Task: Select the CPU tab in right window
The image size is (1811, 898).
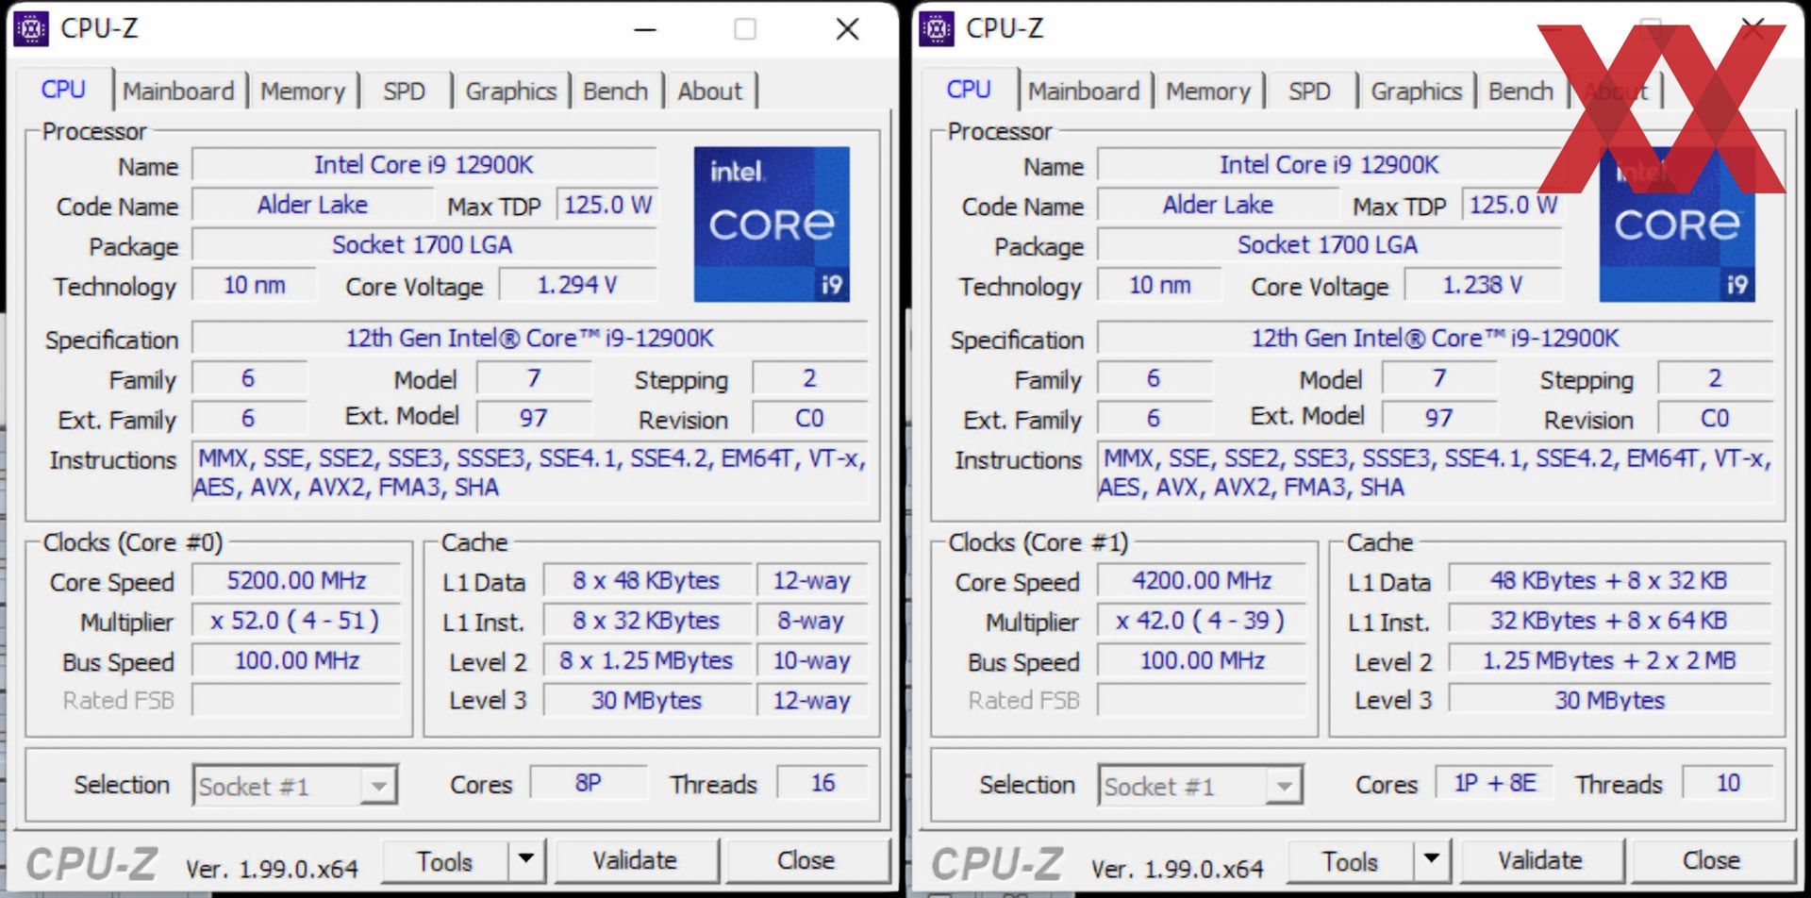Action: [970, 90]
